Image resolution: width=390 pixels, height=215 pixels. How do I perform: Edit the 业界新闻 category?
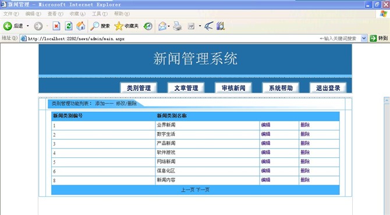265,125
